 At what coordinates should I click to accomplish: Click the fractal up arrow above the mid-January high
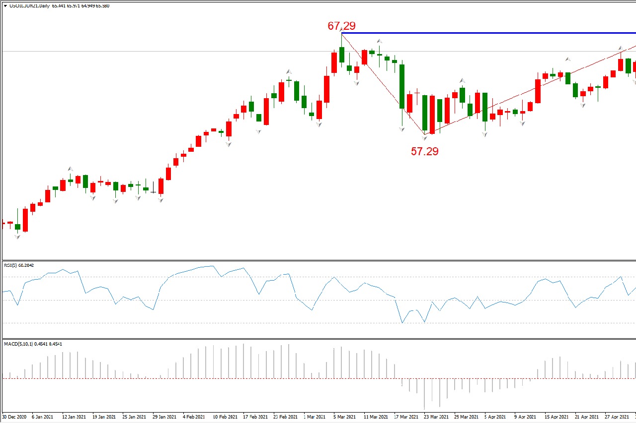70,169
